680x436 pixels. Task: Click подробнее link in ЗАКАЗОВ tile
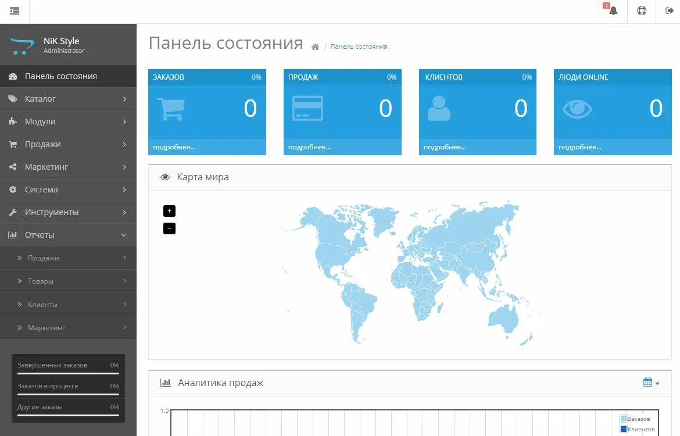point(174,147)
